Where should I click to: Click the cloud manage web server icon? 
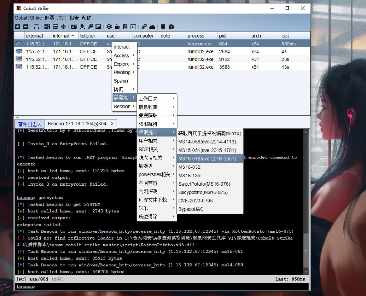[152, 26]
